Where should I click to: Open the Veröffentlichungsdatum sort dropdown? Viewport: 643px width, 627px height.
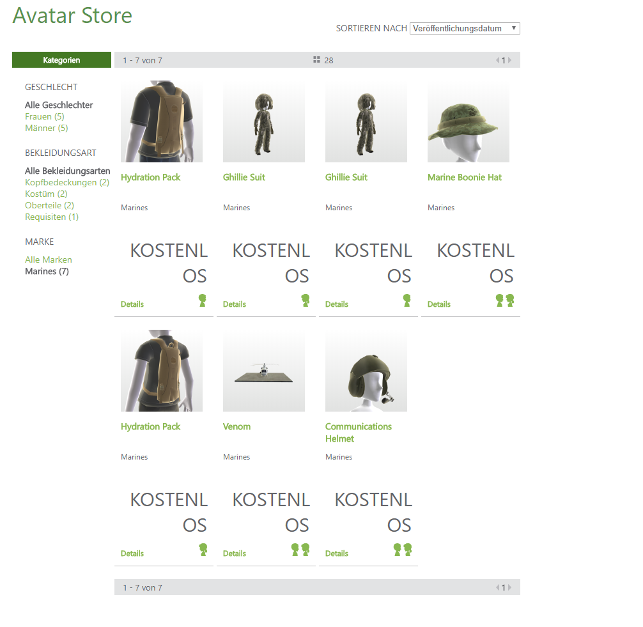coord(465,28)
